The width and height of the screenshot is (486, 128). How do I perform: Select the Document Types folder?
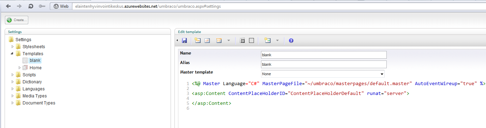click(39, 103)
